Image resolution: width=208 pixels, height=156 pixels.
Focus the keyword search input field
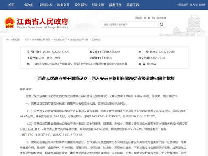(x=130, y=25)
